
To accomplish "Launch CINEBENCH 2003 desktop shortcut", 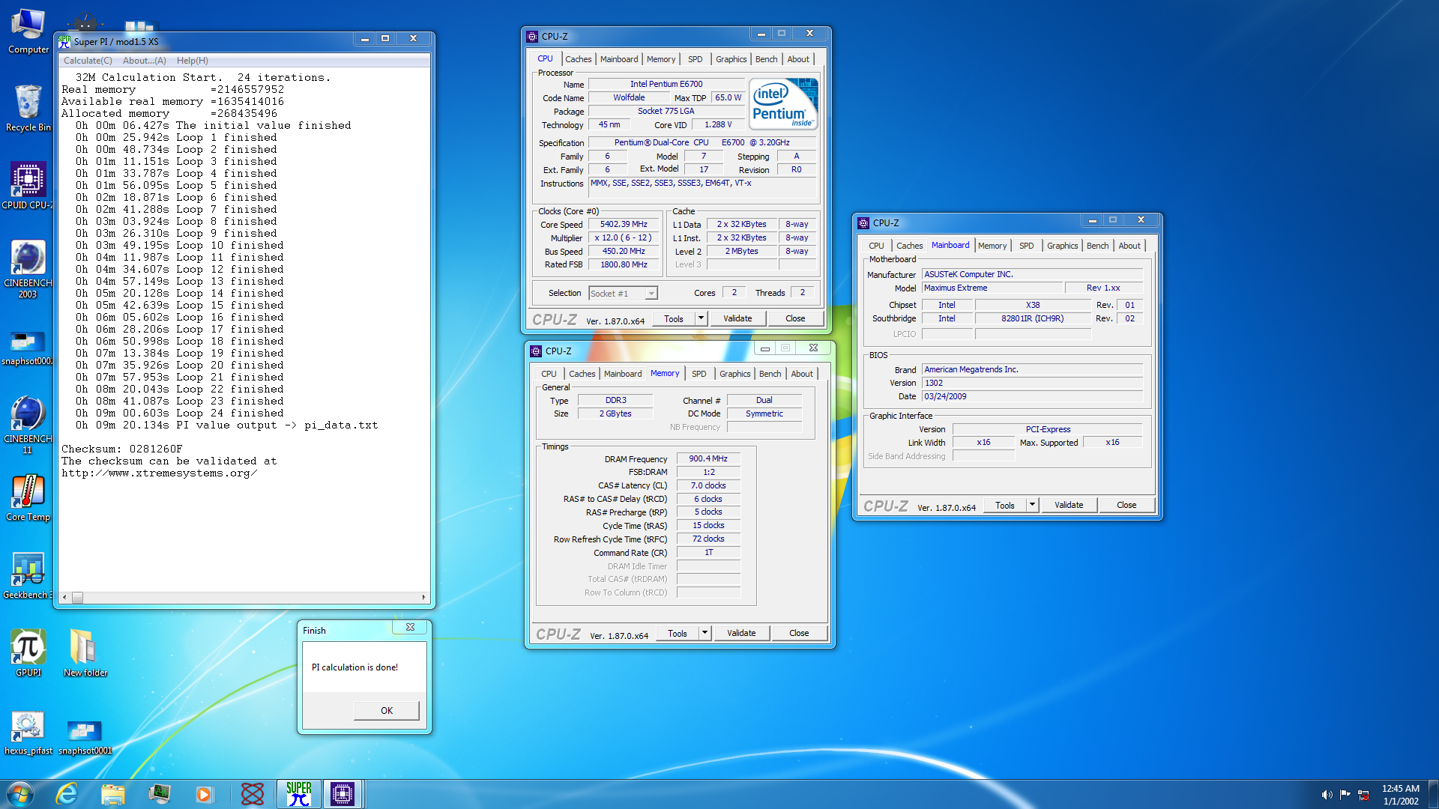I will (x=28, y=269).
